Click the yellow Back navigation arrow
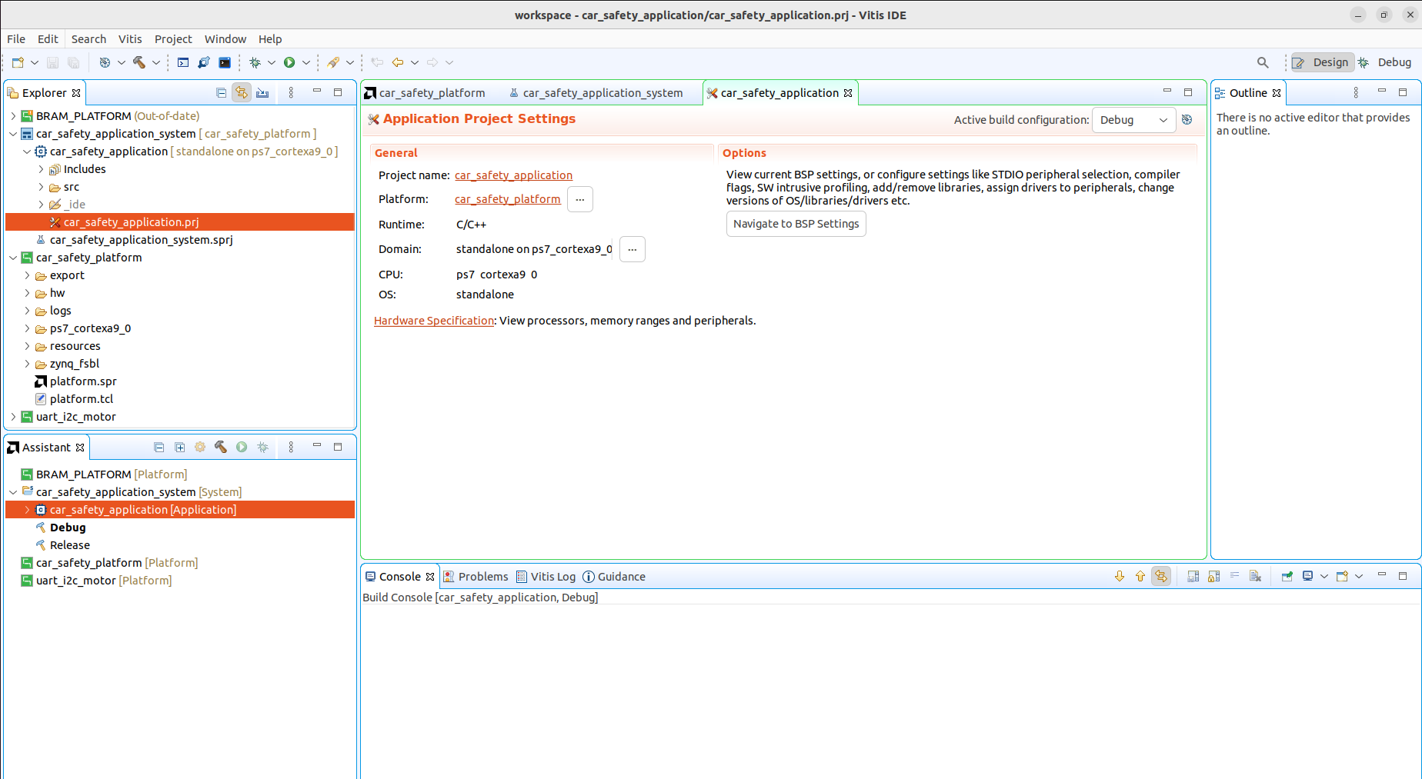 click(x=398, y=62)
